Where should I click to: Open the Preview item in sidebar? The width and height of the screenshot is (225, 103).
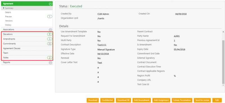pyautogui.click(x=8, y=17)
